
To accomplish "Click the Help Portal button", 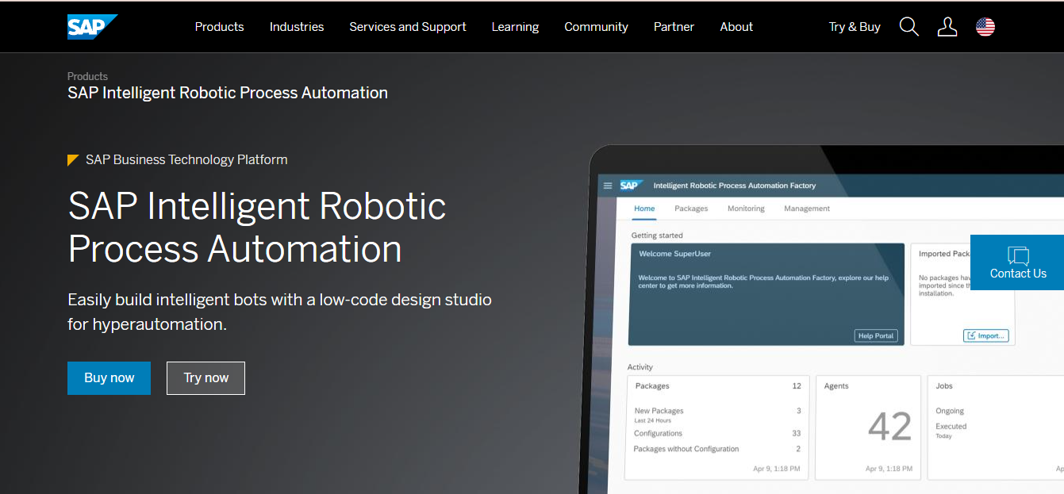I will click(x=876, y=335).
